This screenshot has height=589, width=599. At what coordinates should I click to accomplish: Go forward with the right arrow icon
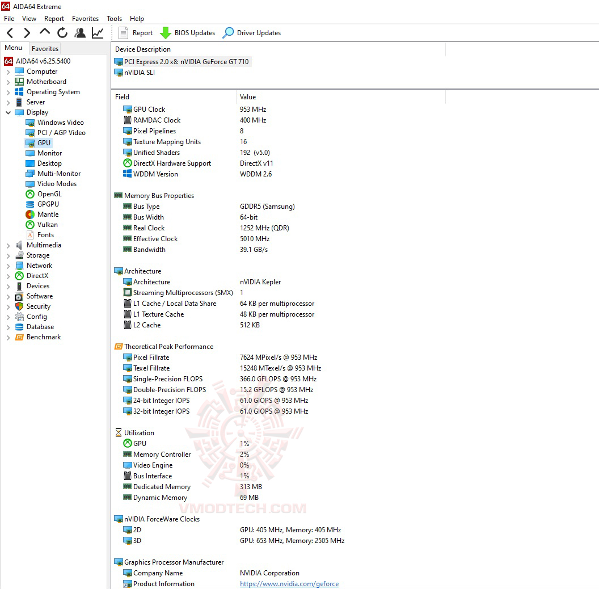[x=27, y=33]
